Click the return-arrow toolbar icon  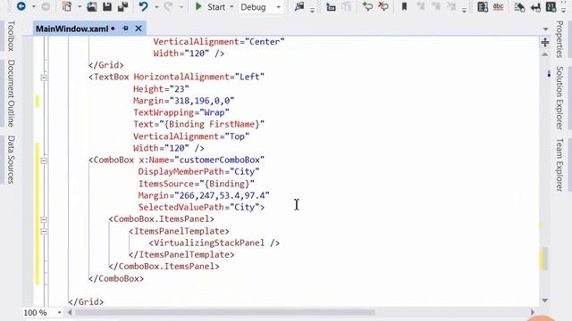click(x=535, y=6)
